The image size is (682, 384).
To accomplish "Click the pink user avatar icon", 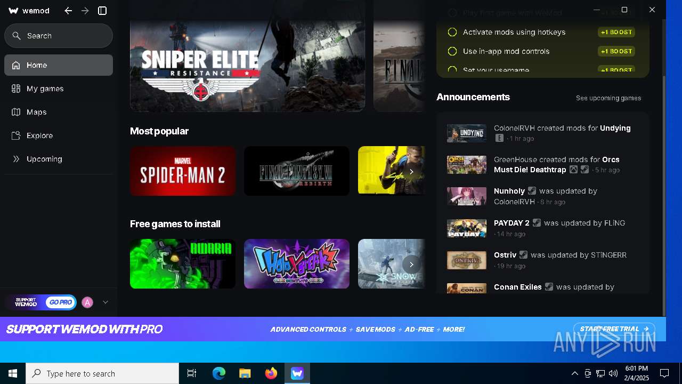I will pos(87,302).
